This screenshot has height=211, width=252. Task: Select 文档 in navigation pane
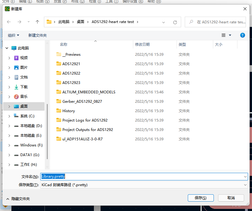24,77
